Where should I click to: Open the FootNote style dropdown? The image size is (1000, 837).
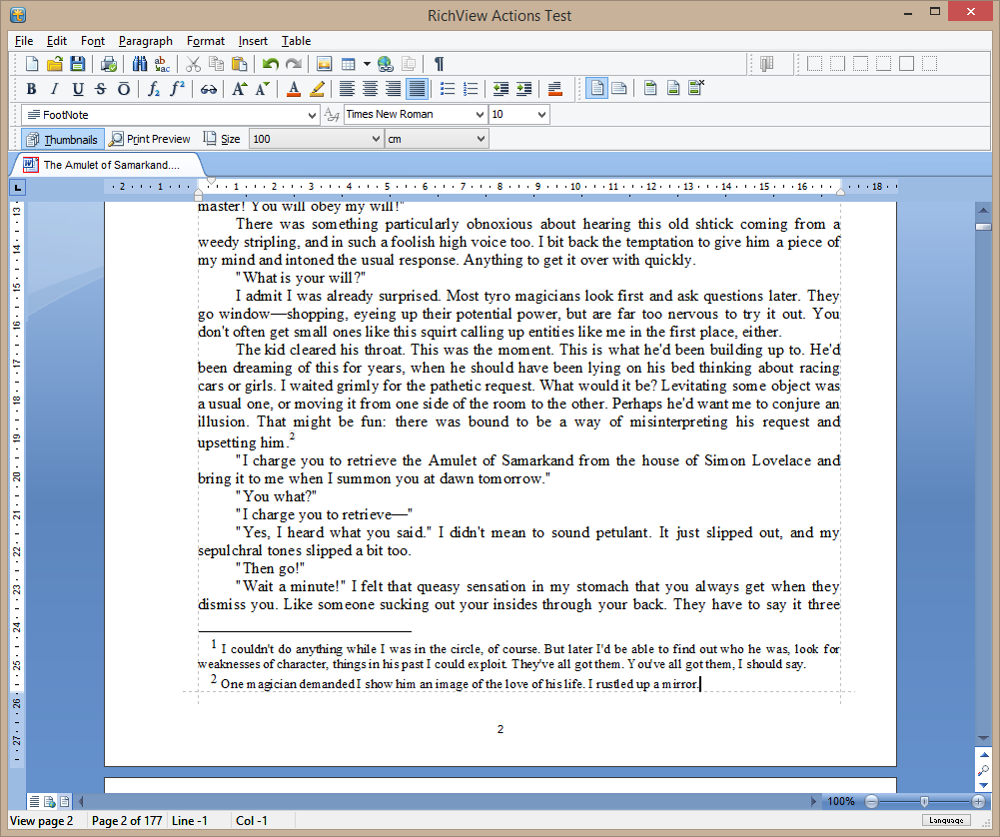click(x=312, y=115)
